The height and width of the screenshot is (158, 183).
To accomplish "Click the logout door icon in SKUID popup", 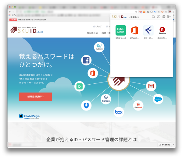I will [169, 17].
